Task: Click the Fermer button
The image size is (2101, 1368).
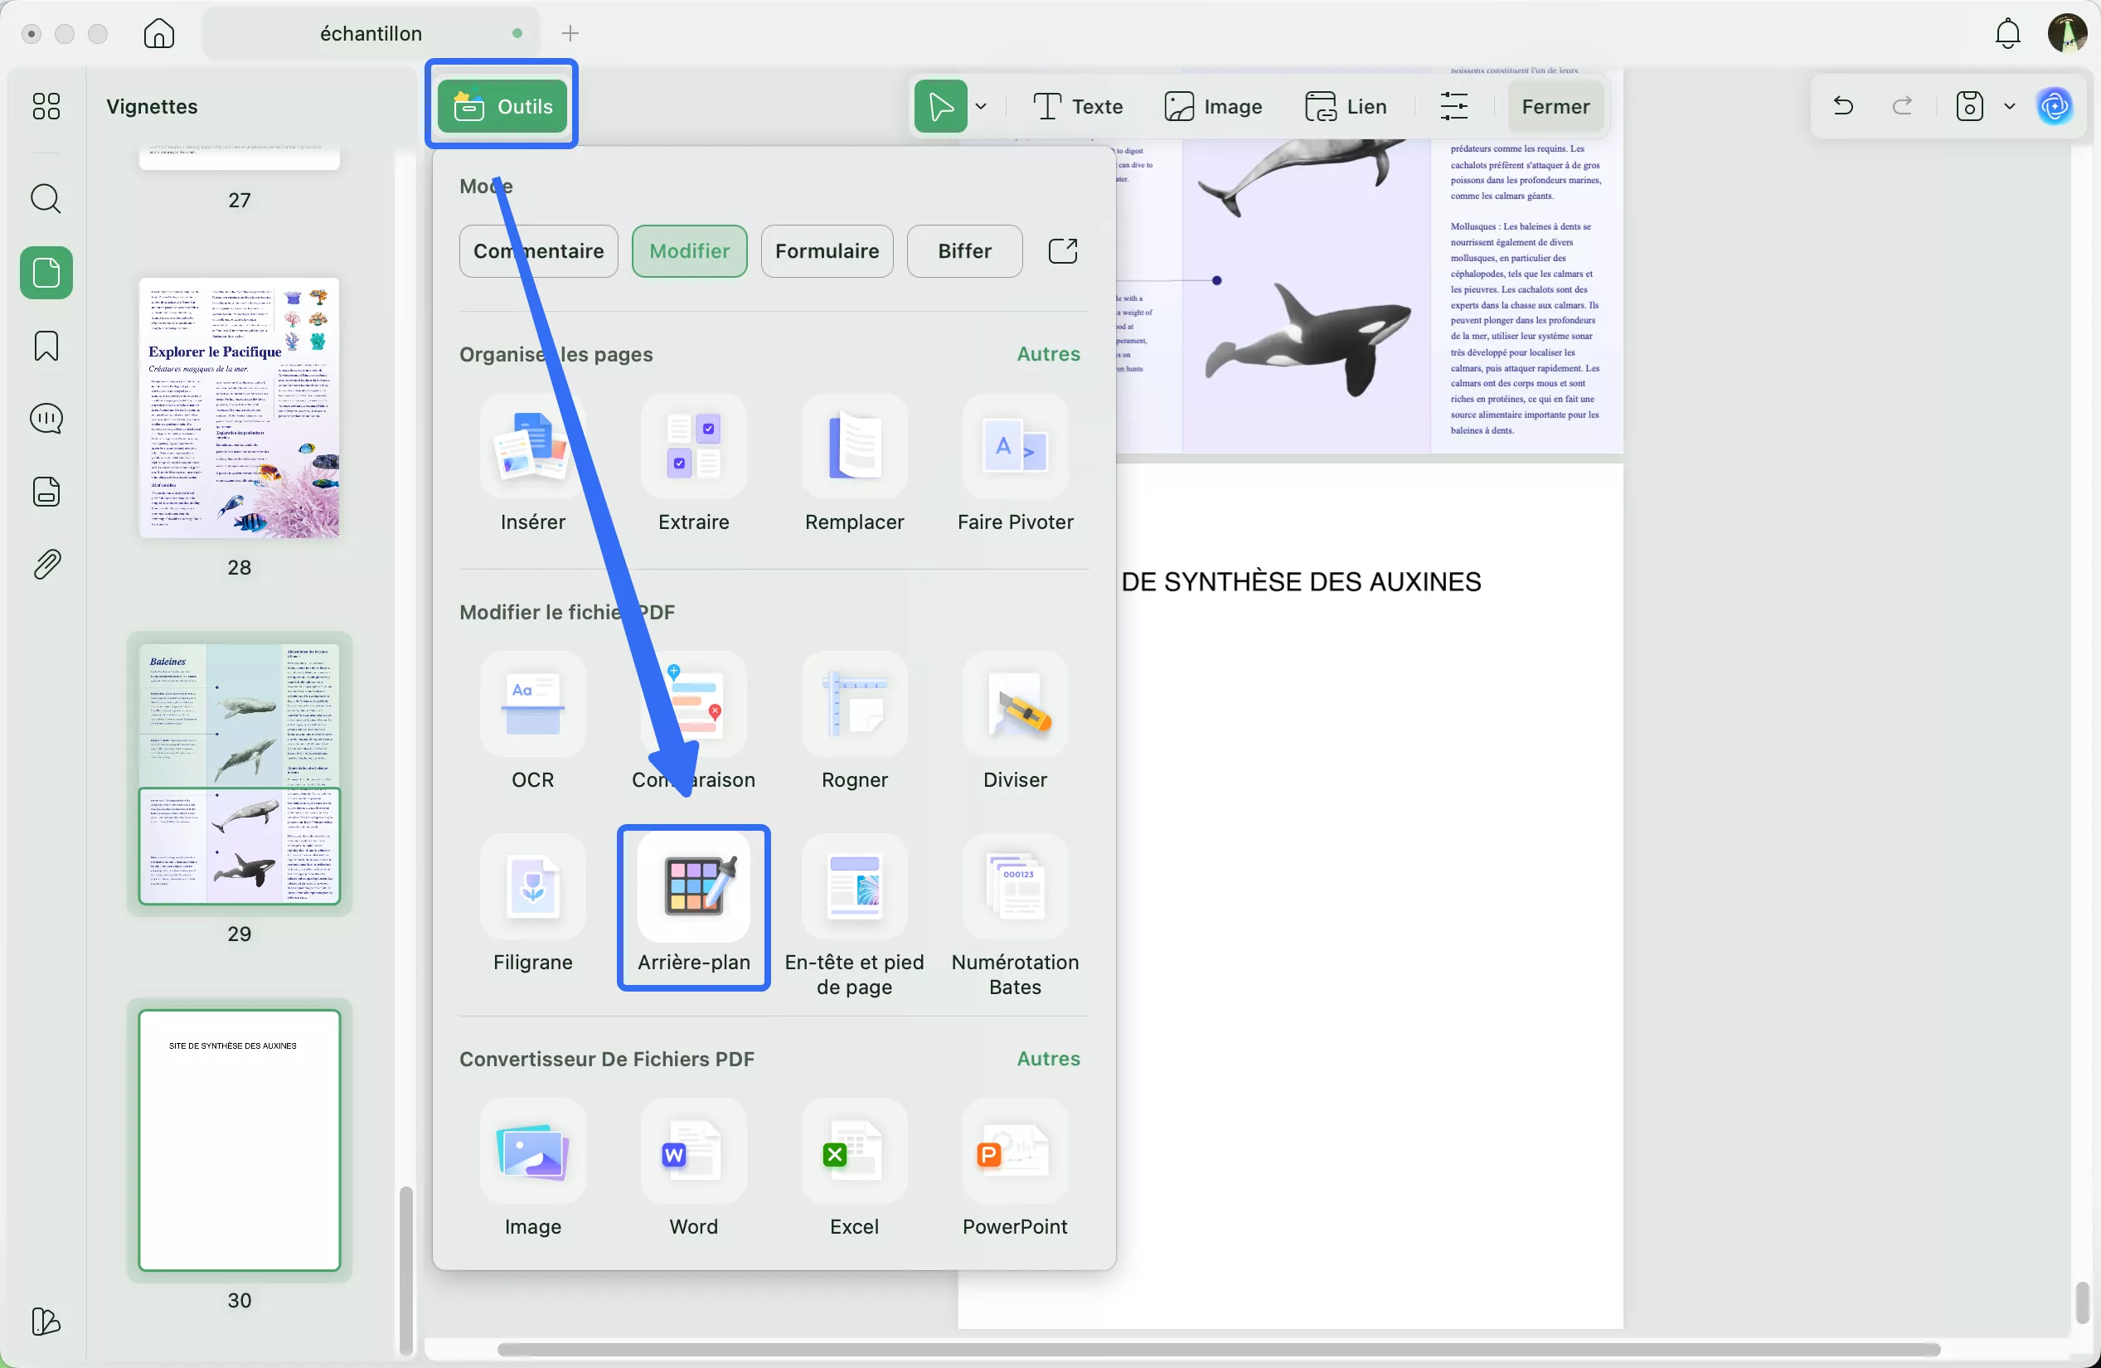Action: point(1555,107)
